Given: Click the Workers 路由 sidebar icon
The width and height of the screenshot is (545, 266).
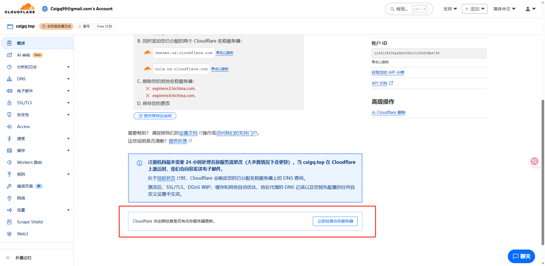Looking at the screenshot, I should click(9, 162).
